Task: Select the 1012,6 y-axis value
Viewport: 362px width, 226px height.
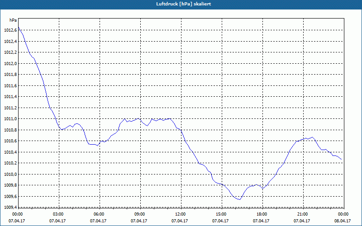Action: point(10,30)
